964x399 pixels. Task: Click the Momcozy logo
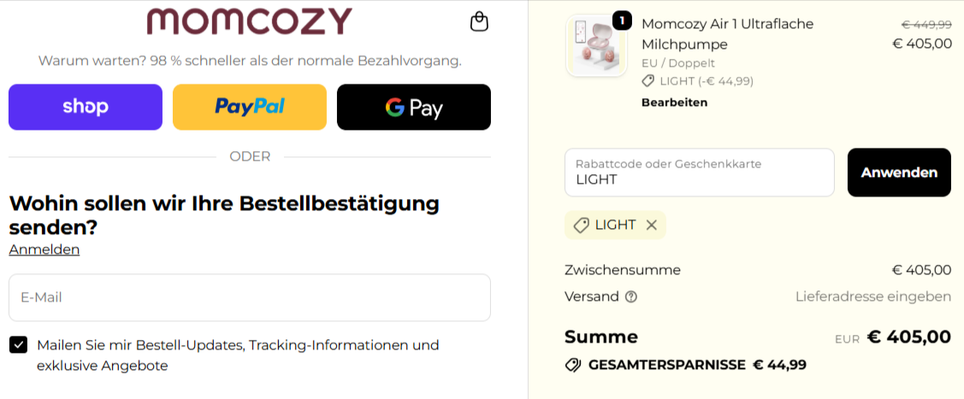(249, 21)
